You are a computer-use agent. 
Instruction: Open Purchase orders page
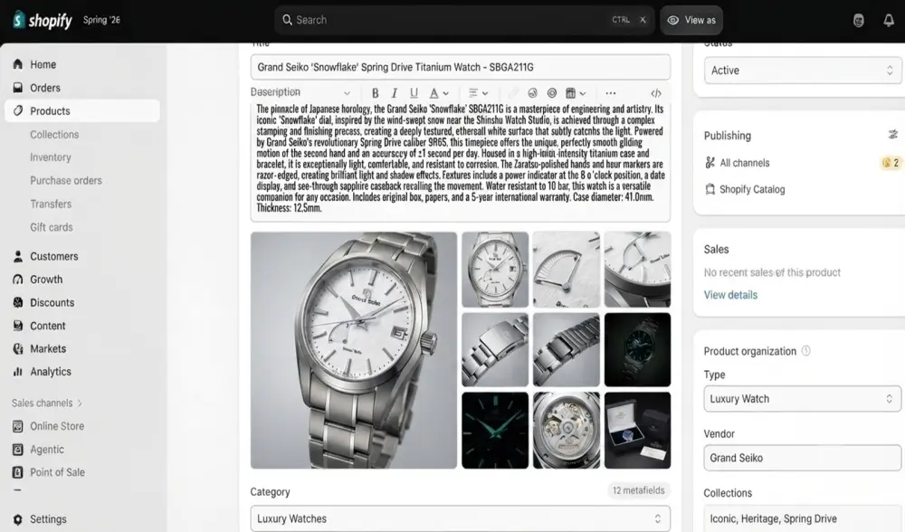click(x=66, y=181)
